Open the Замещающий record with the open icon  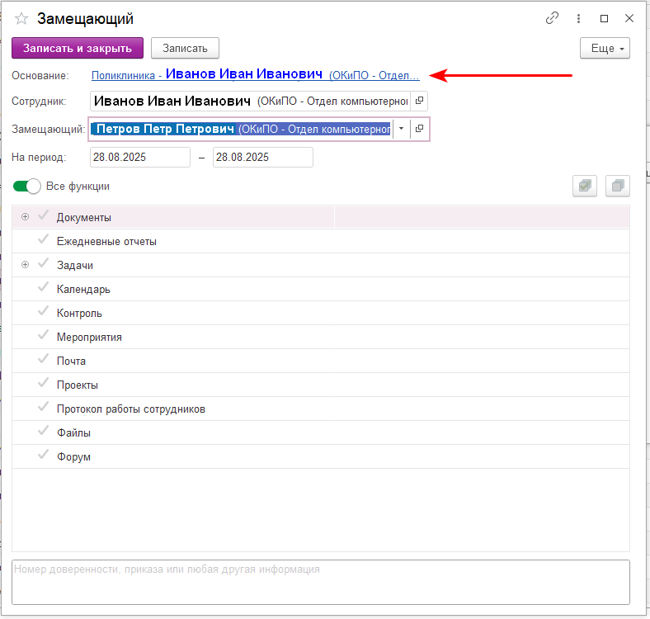point(419,129)
